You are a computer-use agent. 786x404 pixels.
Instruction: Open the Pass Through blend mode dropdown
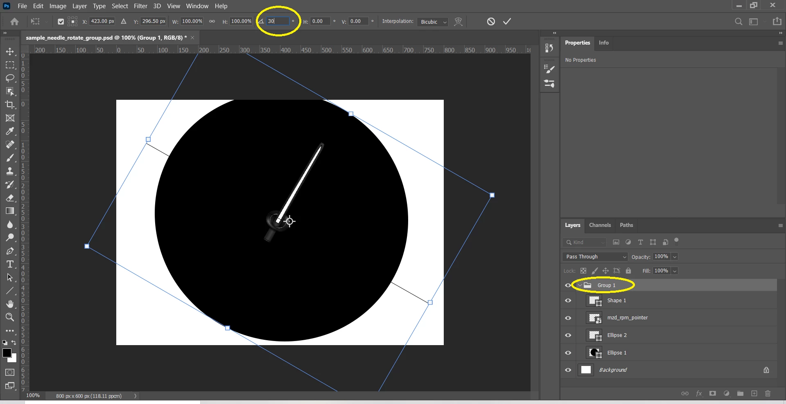coord(595,256)
